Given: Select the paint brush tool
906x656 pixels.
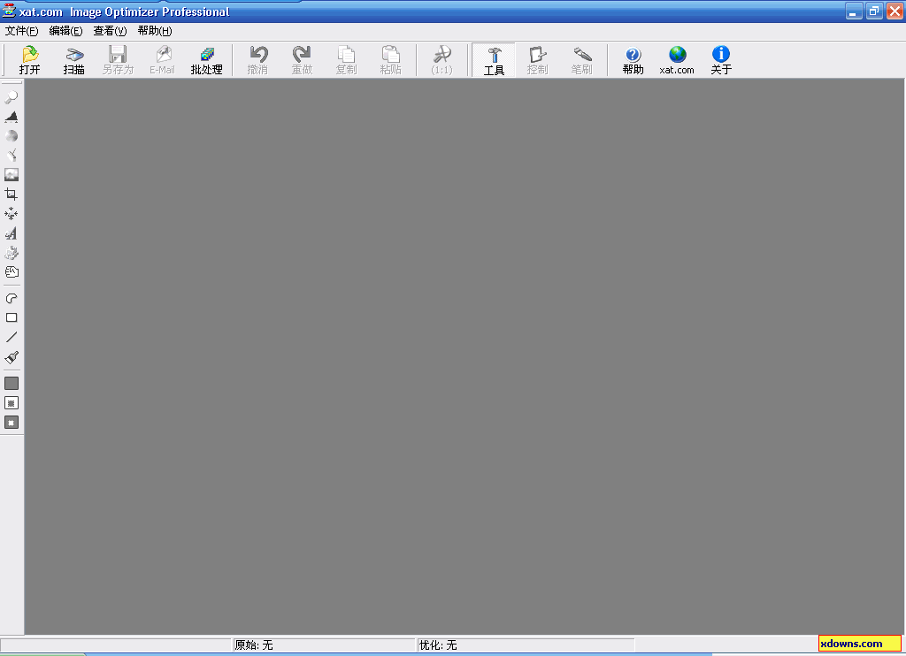Looking at the screenshot, I should (12, 357).
